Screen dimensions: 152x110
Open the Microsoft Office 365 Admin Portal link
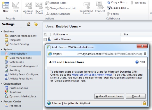(x=92, y=75)
